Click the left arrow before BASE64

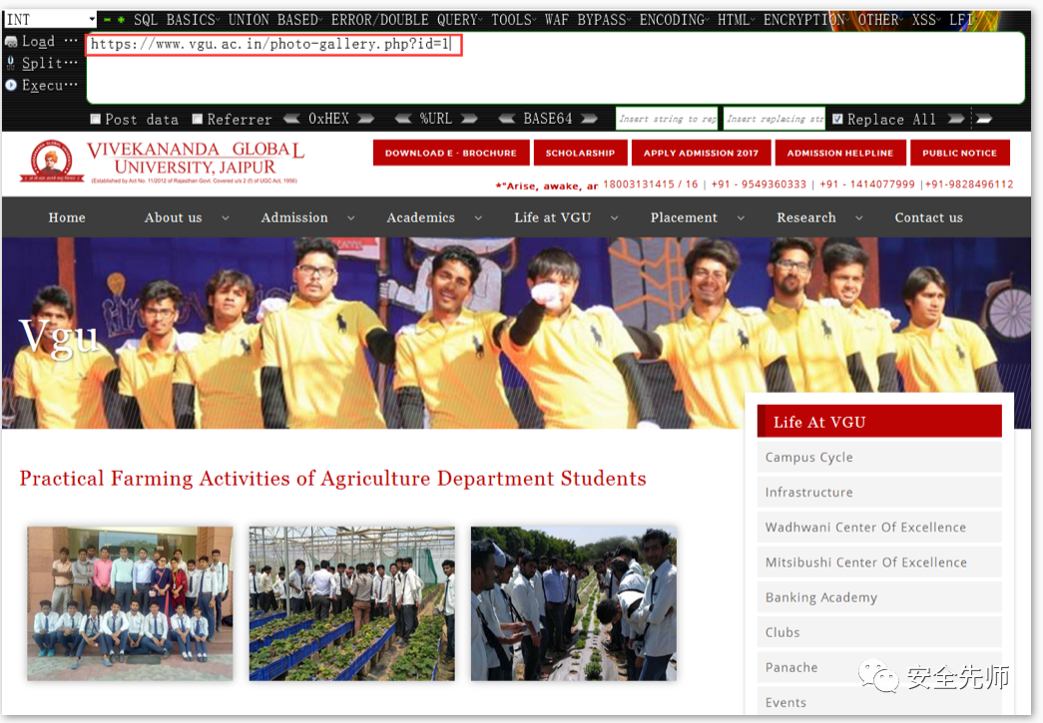[x=507, y=119]
